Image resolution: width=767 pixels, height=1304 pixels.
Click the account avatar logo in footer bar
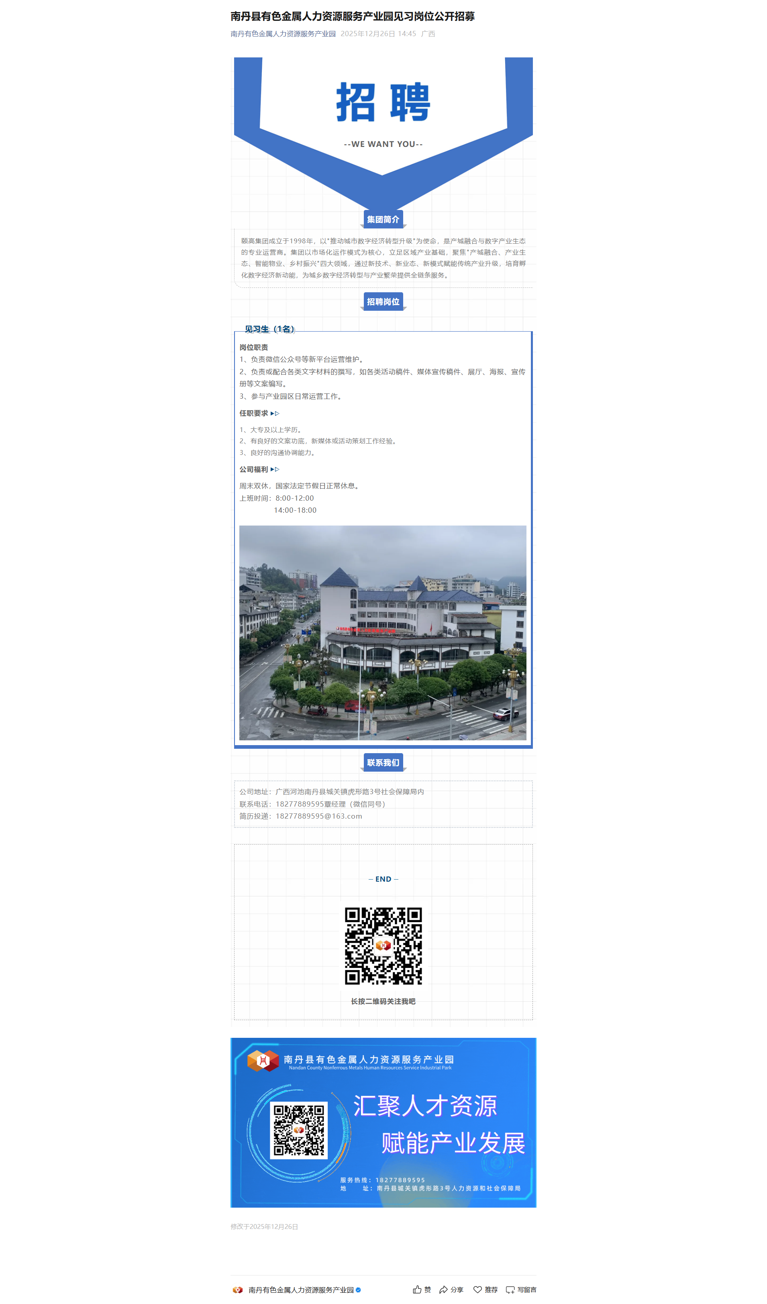238,1289
